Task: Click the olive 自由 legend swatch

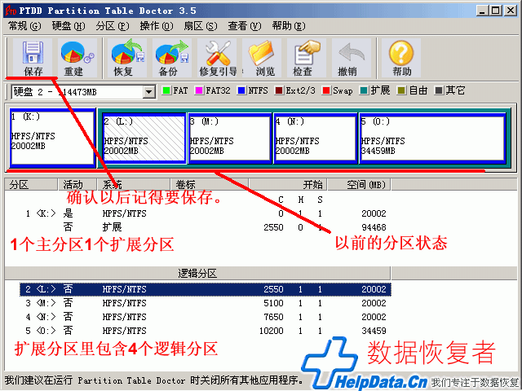Action: 401,90
